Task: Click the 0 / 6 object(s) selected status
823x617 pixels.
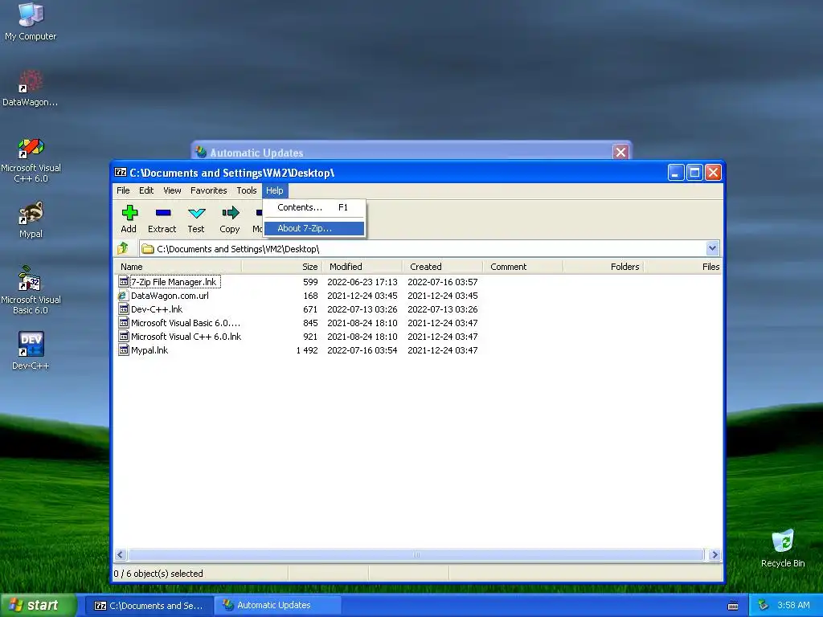Action: 158,574
